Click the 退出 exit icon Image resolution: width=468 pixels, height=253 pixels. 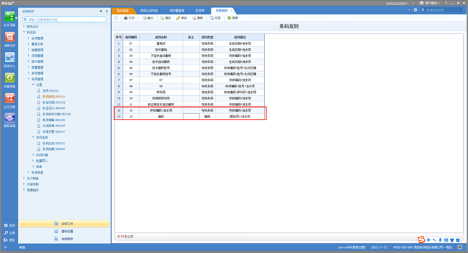[6, 240]
